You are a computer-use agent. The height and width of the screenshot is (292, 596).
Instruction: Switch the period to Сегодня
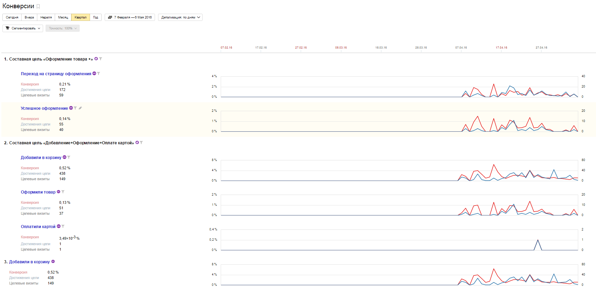point(12,17)
